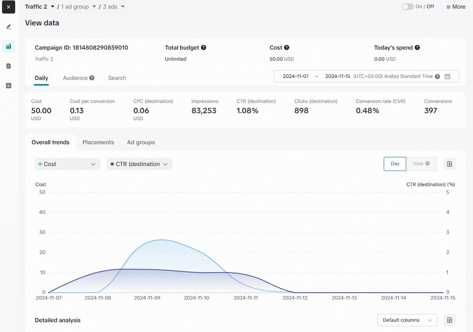
Task: Select the Day granularity option
Action: [x=395, y=164]
